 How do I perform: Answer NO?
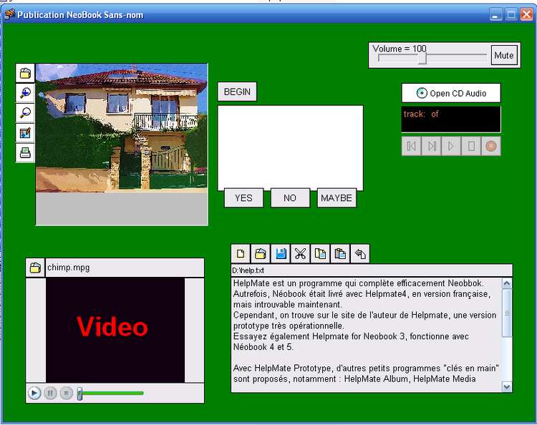pos(290,197)
